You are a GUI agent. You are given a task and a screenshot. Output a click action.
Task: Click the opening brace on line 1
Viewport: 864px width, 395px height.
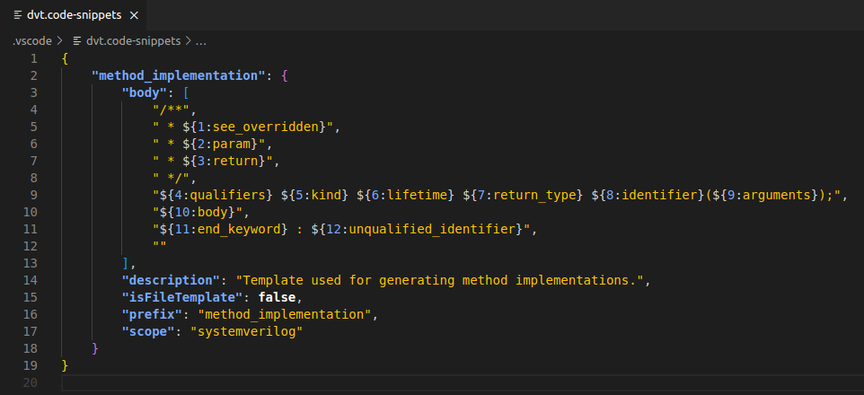pyautogui.click(x=65, y=58)
